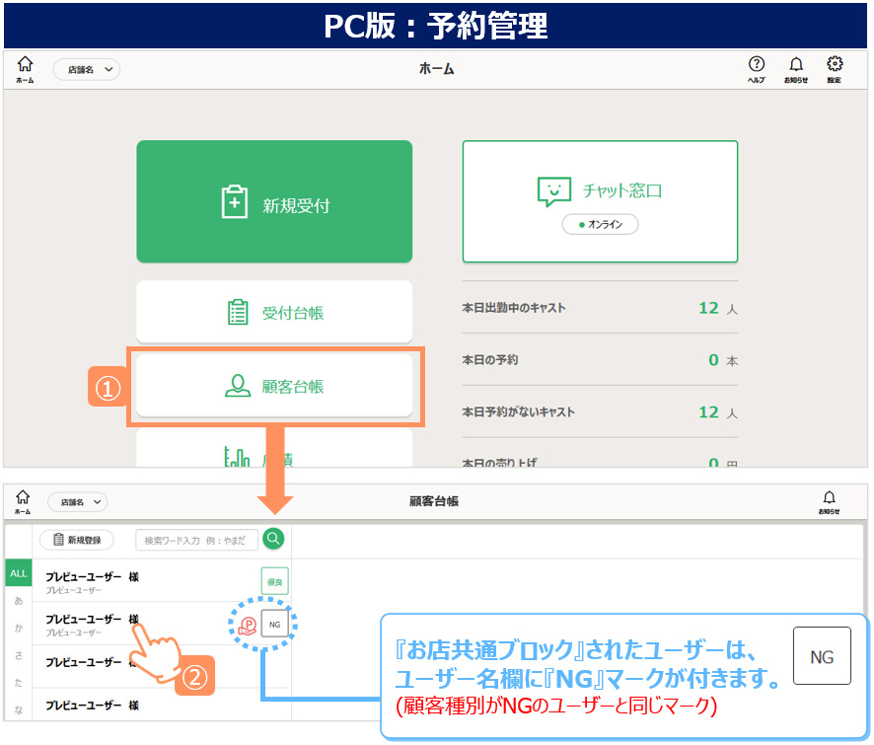Expand the 店舗名 dropdown on the 顧客台帳 screen
This screenshot has height=745, width=874.
click(x=77, y=502)
